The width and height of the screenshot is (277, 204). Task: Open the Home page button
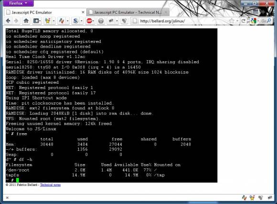[26, 21]
